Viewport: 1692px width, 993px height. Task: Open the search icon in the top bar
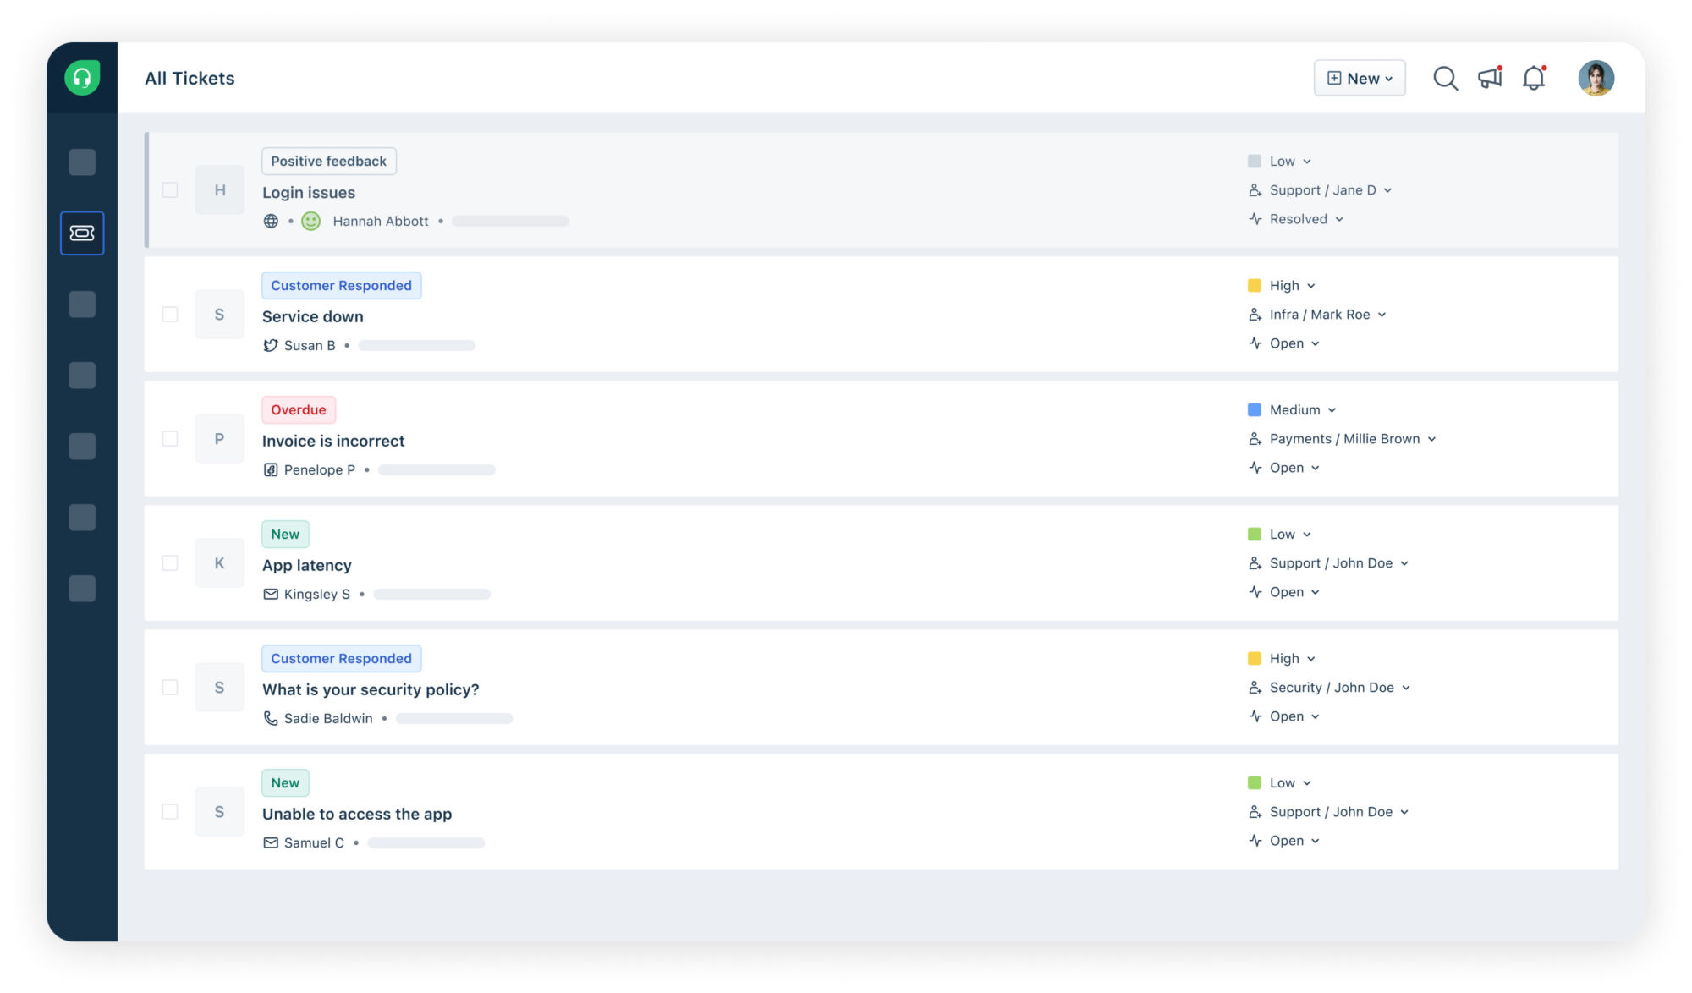point(1446,78)
